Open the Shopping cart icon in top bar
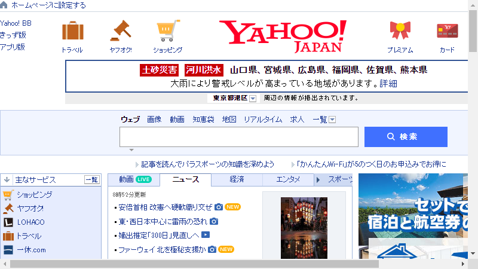This screenshot has height=269, width=478. point(168,30)
